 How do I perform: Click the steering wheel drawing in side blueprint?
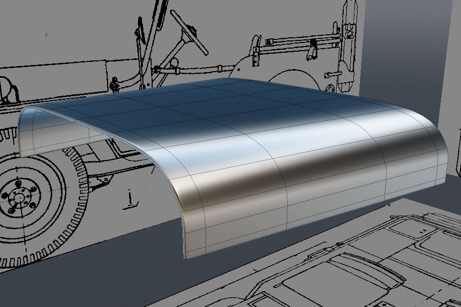[190, 32]
